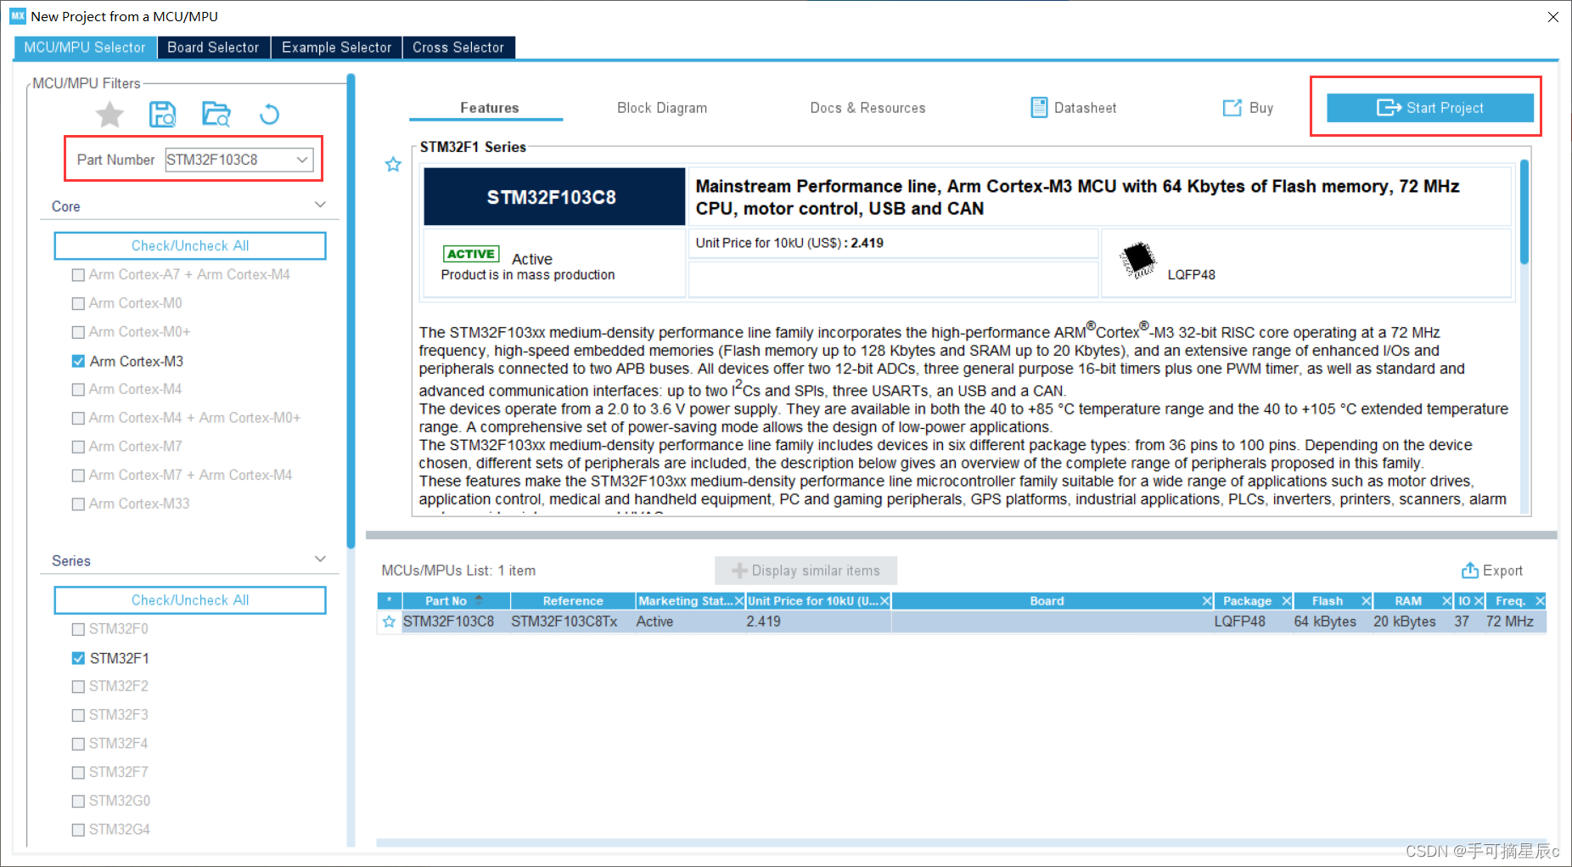
Task: Click the Start Project button
Action: [1430, 108]
